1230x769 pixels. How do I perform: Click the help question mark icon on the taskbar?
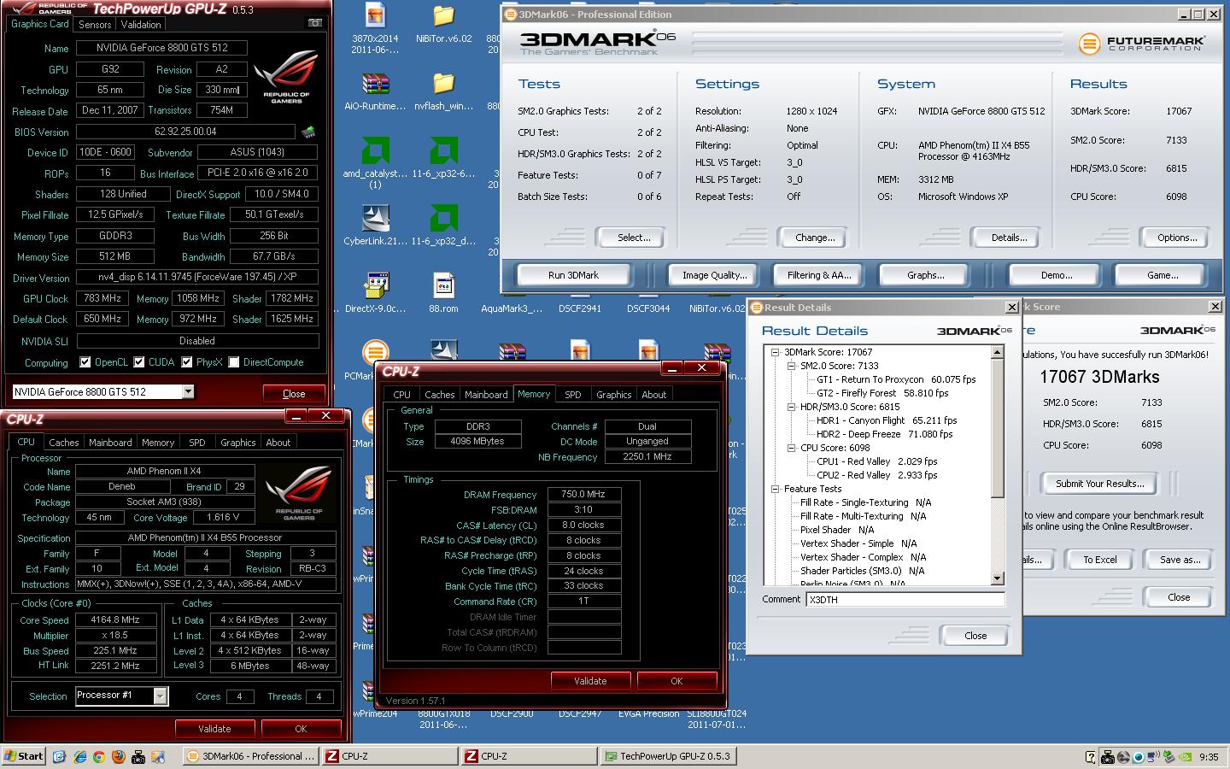[x=1090, y=756]
